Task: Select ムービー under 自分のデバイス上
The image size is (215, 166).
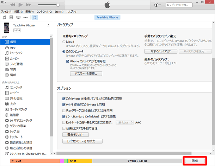Action: pyautogui.click(x=25, y=93)
